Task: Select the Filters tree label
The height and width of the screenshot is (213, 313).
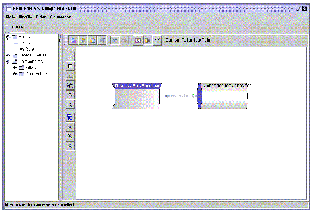Action: (31, 68)
